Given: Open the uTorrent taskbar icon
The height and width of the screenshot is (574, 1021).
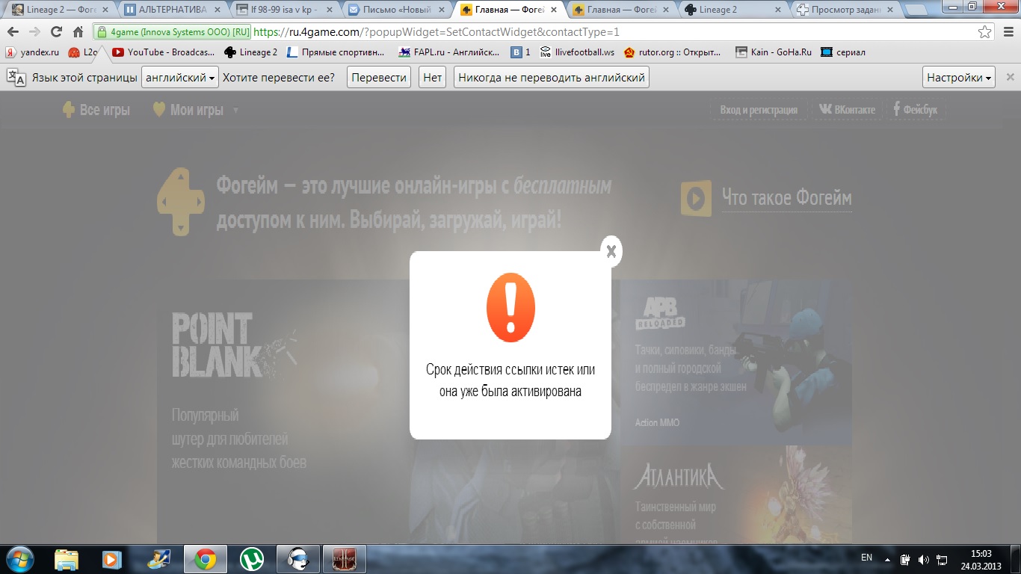Looking at the screenshot, I should 252,559.
